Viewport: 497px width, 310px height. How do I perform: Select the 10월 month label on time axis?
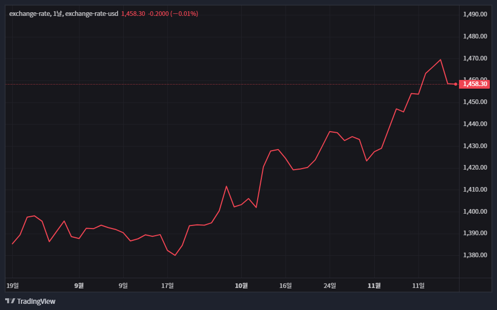click(241, 285)
